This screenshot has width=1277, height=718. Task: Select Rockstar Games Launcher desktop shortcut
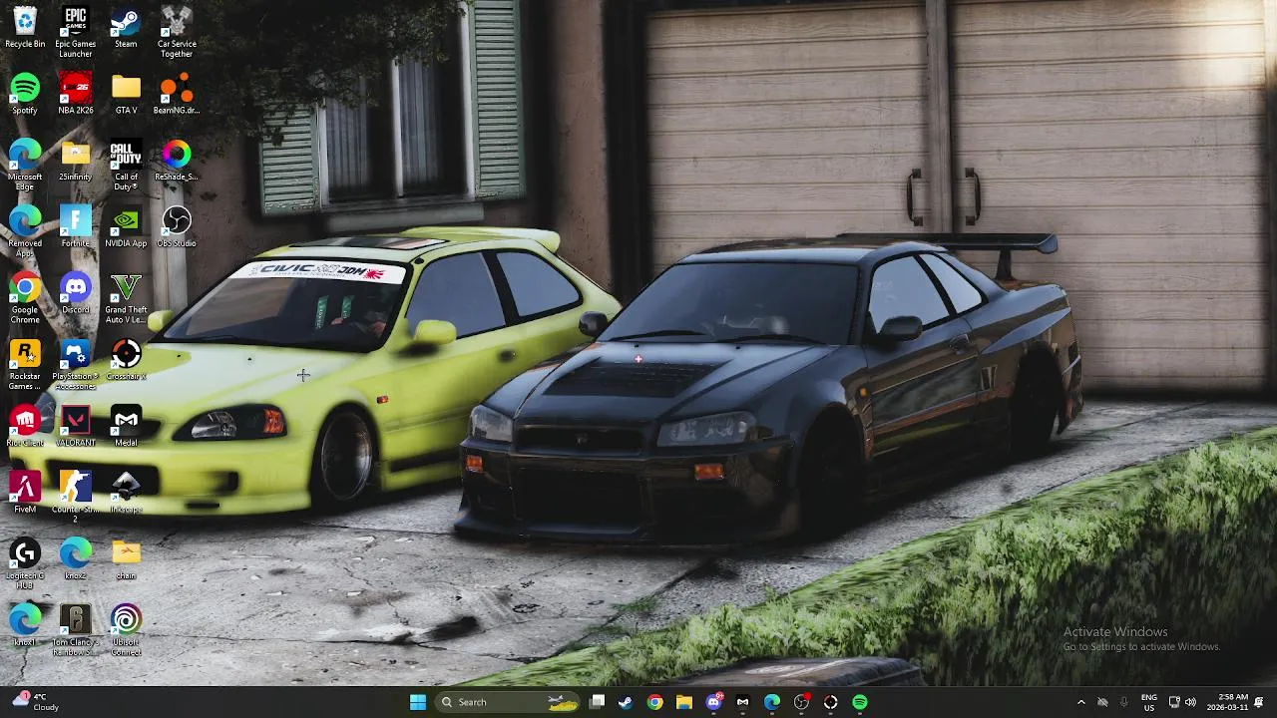25,366
